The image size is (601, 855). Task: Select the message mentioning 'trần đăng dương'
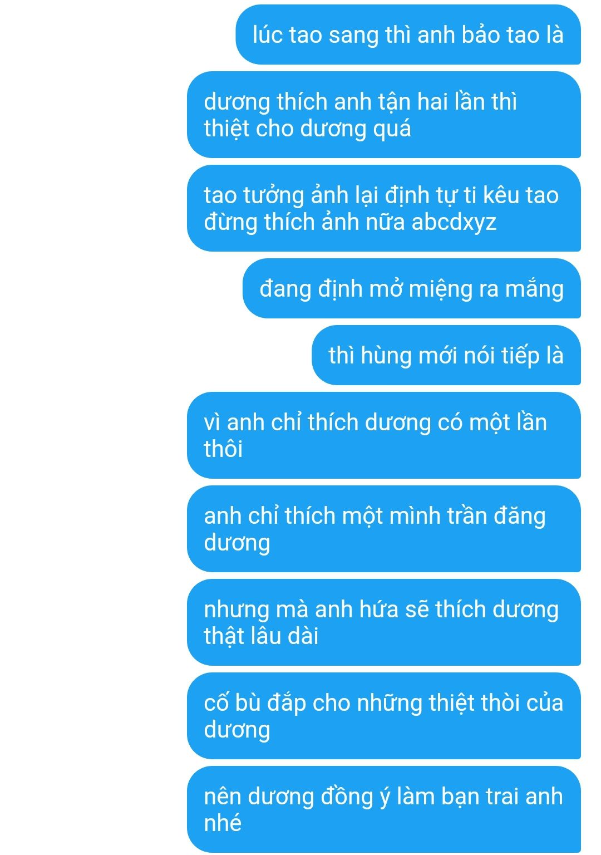pyautogui.click(x=384, y=529)
